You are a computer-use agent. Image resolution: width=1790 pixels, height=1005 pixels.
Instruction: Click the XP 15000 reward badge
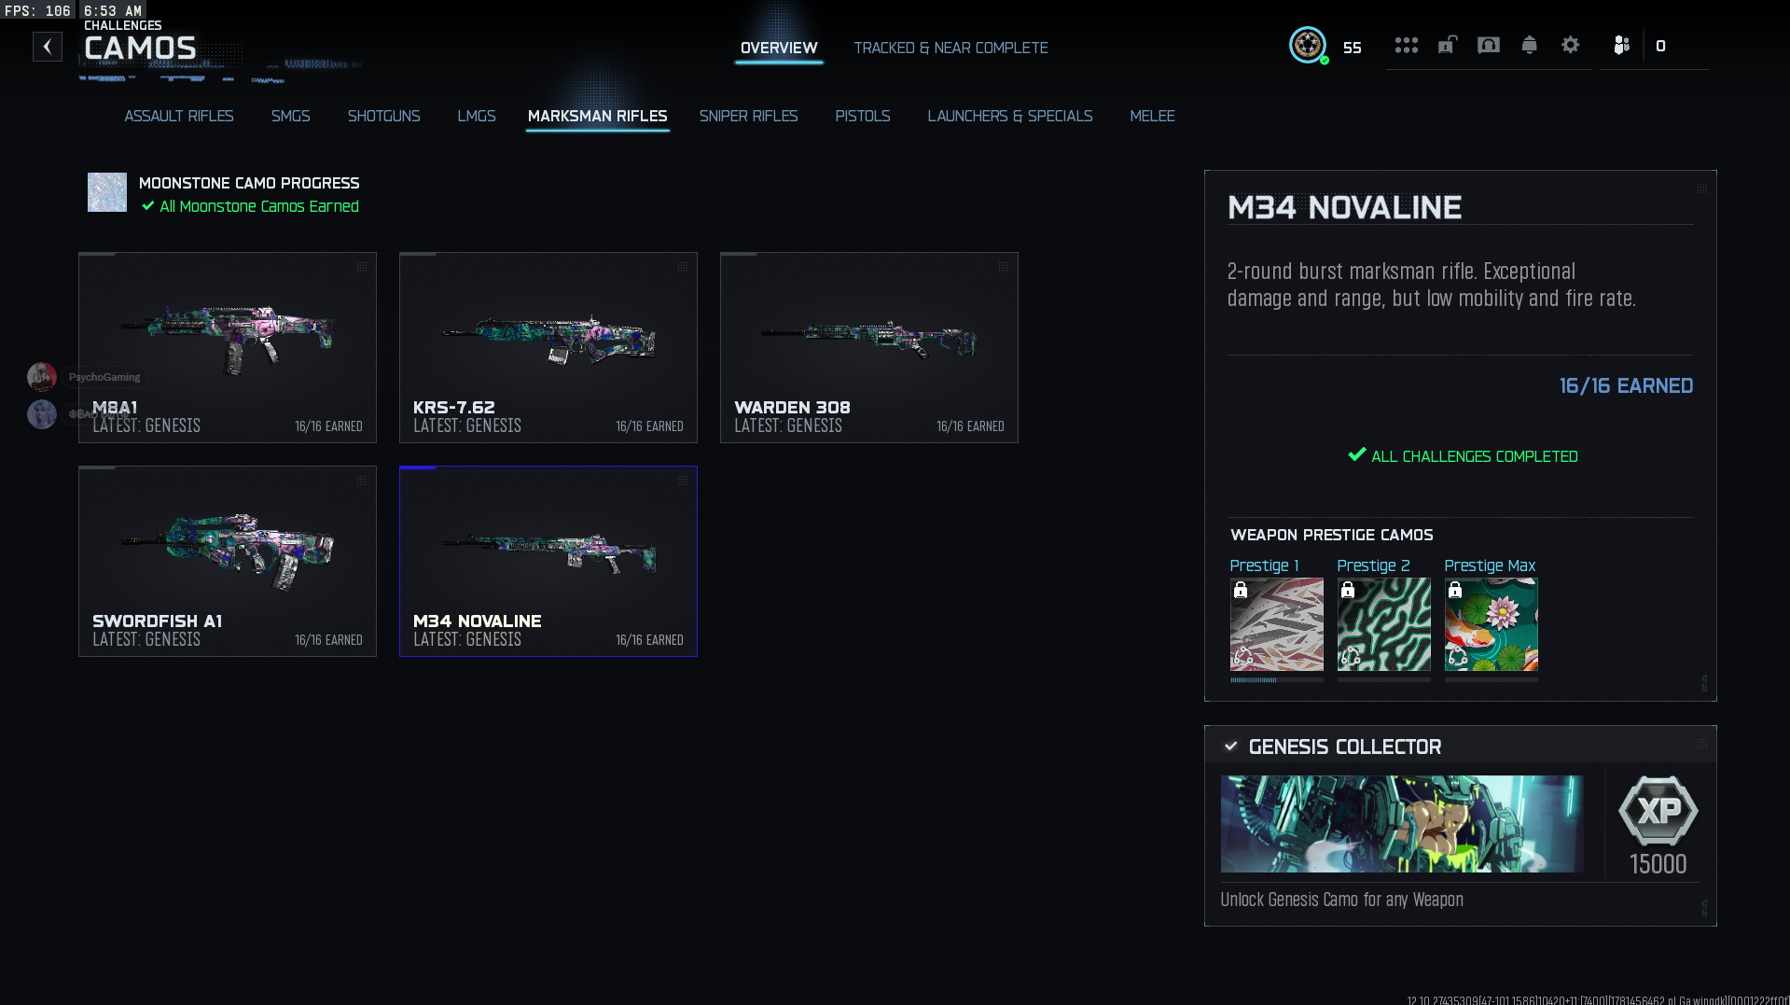(x=1658, y=826)
